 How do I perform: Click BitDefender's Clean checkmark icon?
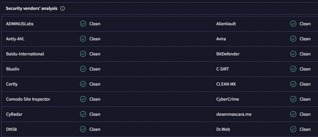point(293,54)
